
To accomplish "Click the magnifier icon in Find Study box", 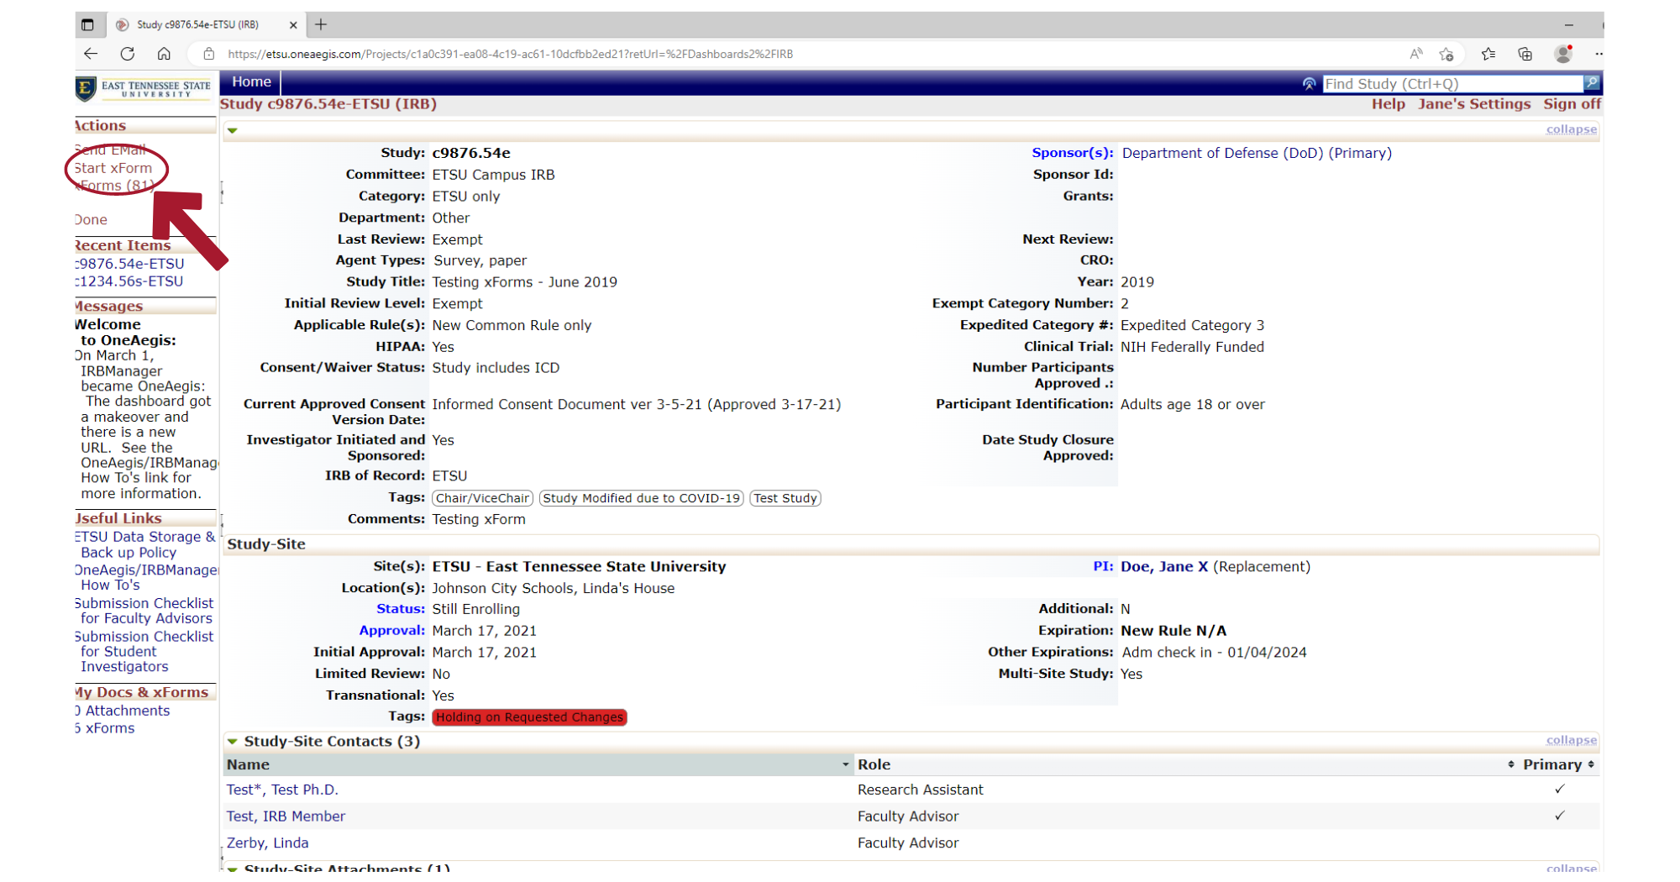I will pos(1593,83).
